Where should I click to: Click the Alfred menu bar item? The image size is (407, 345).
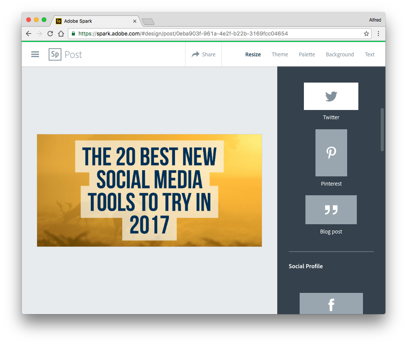point(375,20)
